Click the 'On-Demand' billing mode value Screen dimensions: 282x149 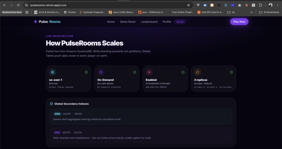click(106, 80)
